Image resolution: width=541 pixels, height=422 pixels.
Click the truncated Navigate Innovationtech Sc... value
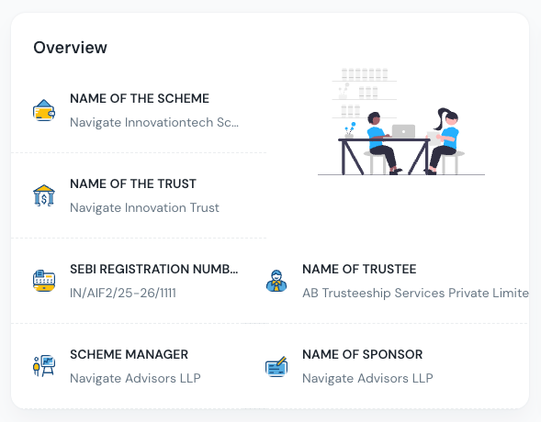[x=154, y=122]
